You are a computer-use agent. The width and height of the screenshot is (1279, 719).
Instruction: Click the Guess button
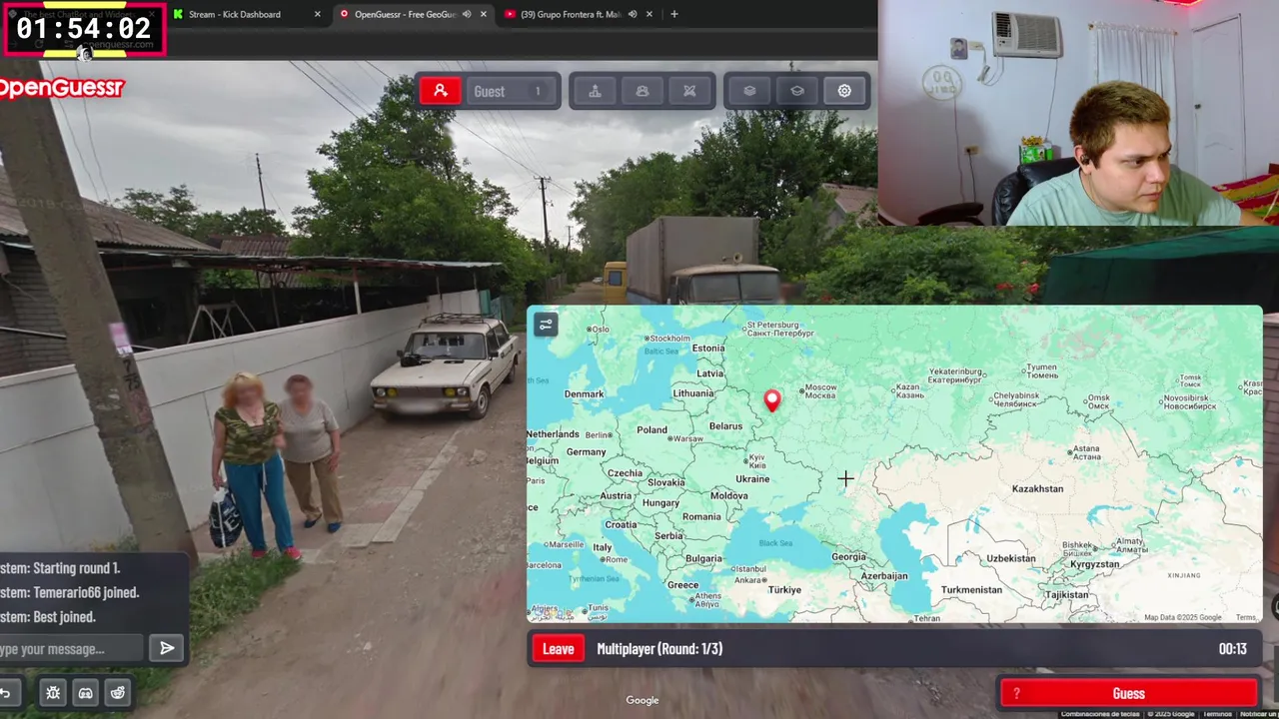coord(1129,693)
